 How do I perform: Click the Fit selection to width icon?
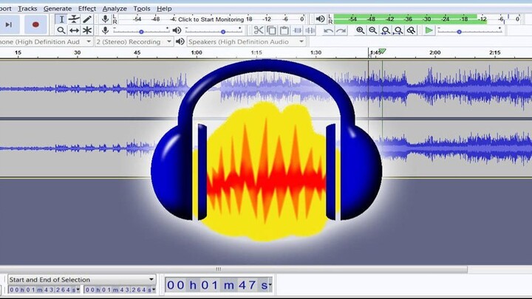[x=386, y=30]
